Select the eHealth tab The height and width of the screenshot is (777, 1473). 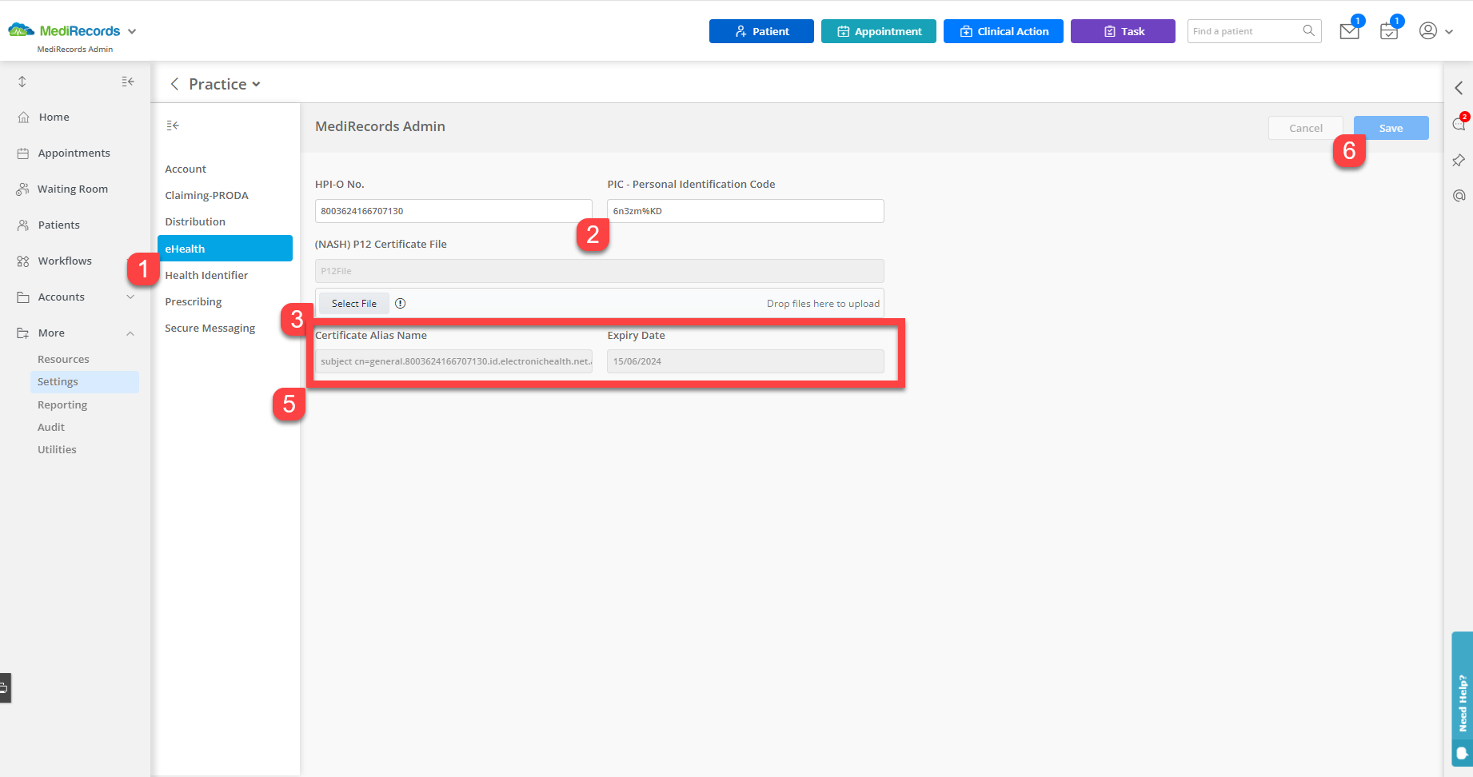[225, 249]
